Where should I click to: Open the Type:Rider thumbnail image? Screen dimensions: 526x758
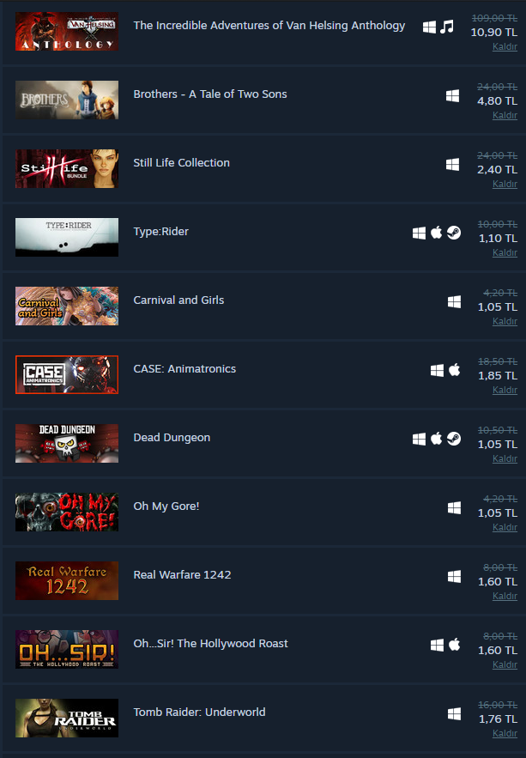point(67,238)
